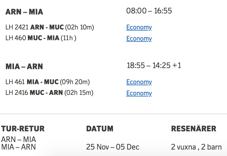Click the TUR-RETUR summary heading
The height and width of the screenshot is (156, 227).
(x=23, y=129)
